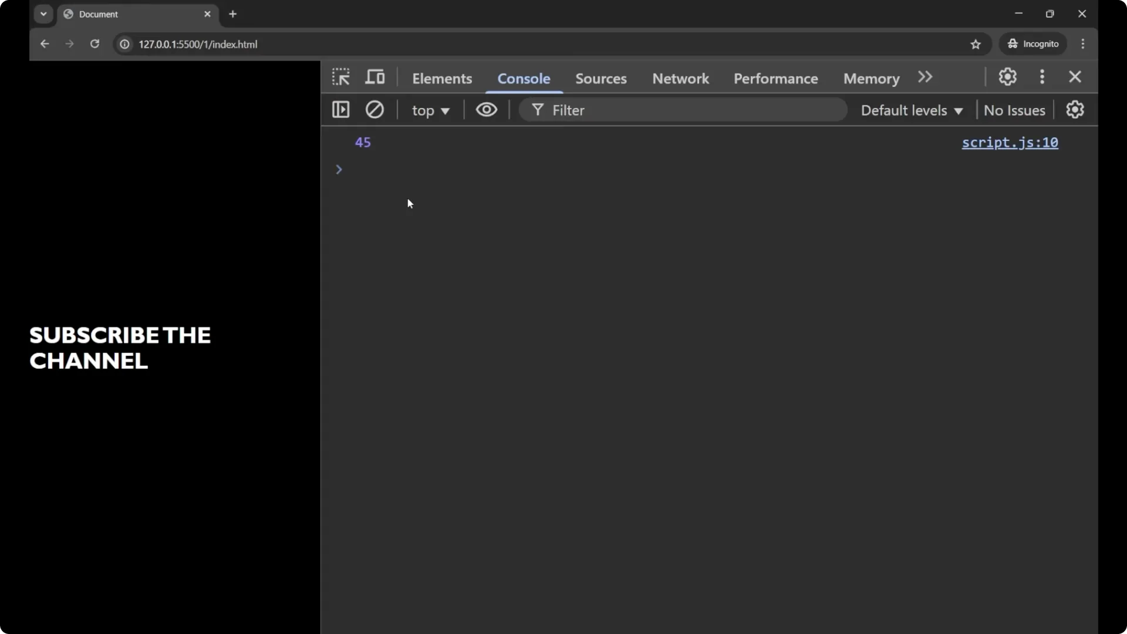
Task: Open the Default levels dropdown
Action: click(911, 110)
